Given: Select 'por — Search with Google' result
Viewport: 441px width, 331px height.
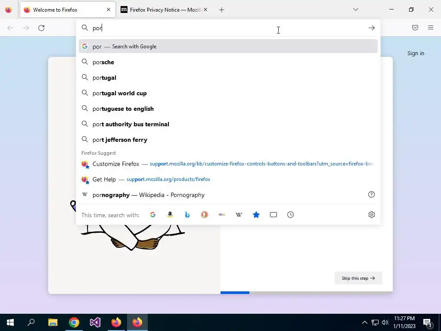Looking at the screenshot, I should tap(228, 46).
